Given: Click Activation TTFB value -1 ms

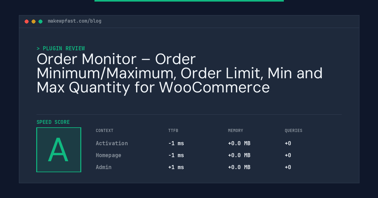Looking at the screenshot, I should click(x=176, y=143).
